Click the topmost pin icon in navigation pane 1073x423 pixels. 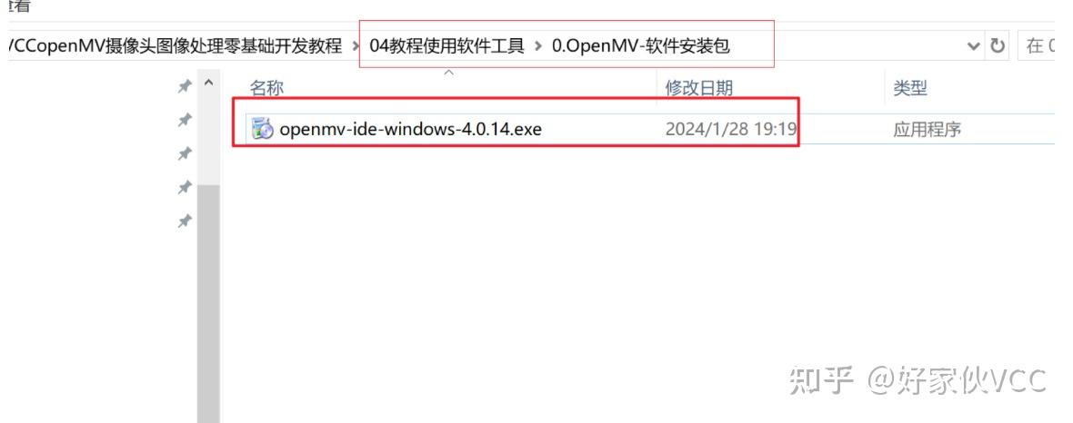184,86
